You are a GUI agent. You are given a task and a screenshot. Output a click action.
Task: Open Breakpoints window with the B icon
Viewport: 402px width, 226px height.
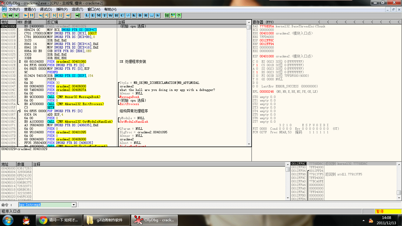pyautogui.click(x=140, y=15)
